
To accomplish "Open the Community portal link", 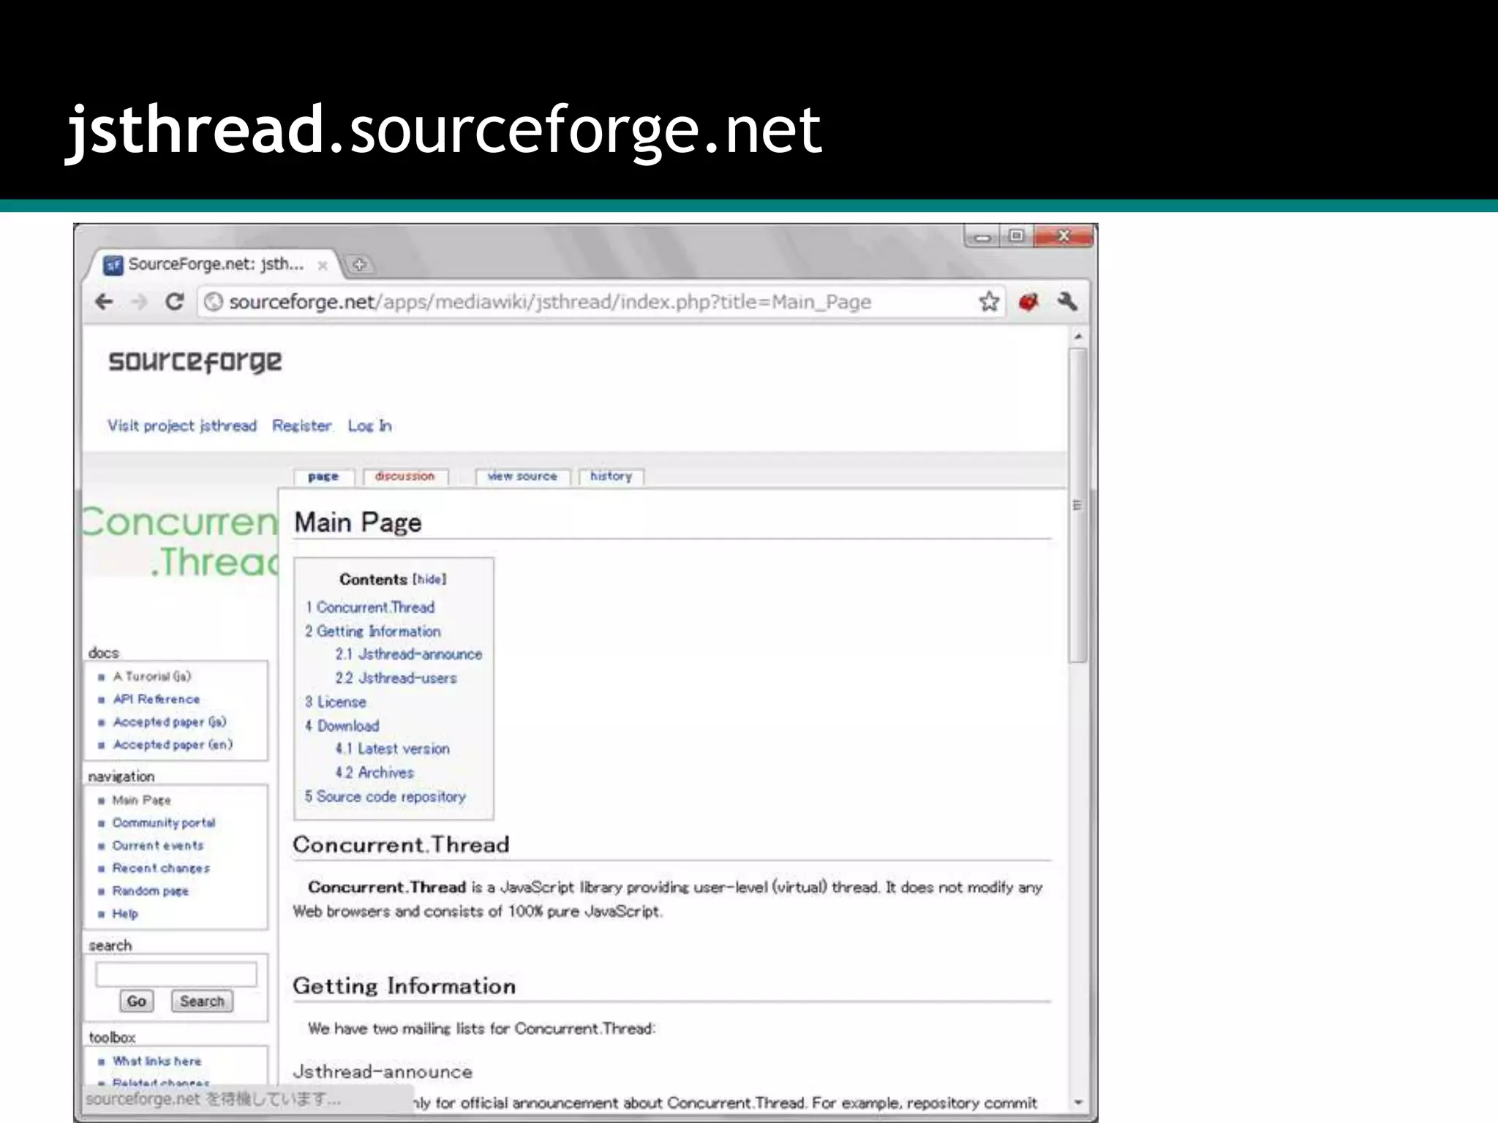I will point(164,823).
